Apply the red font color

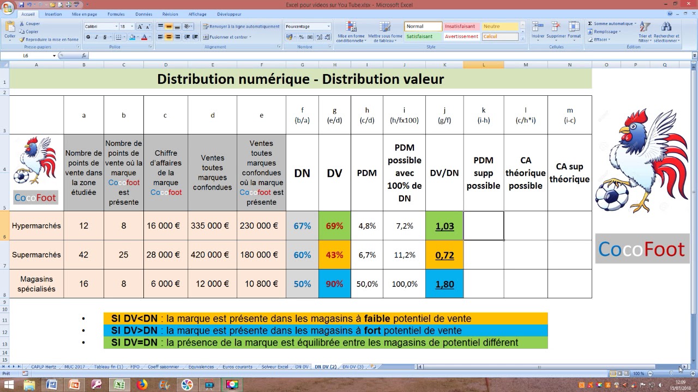[x=144, y=37]
